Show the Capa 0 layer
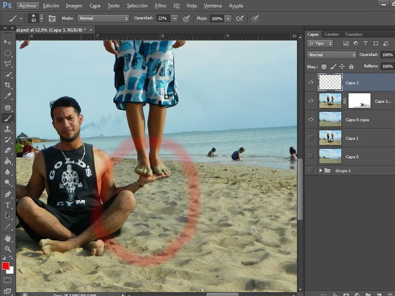Image resolution: width=395 pixels, height=296 pixels. pos(311,156)
